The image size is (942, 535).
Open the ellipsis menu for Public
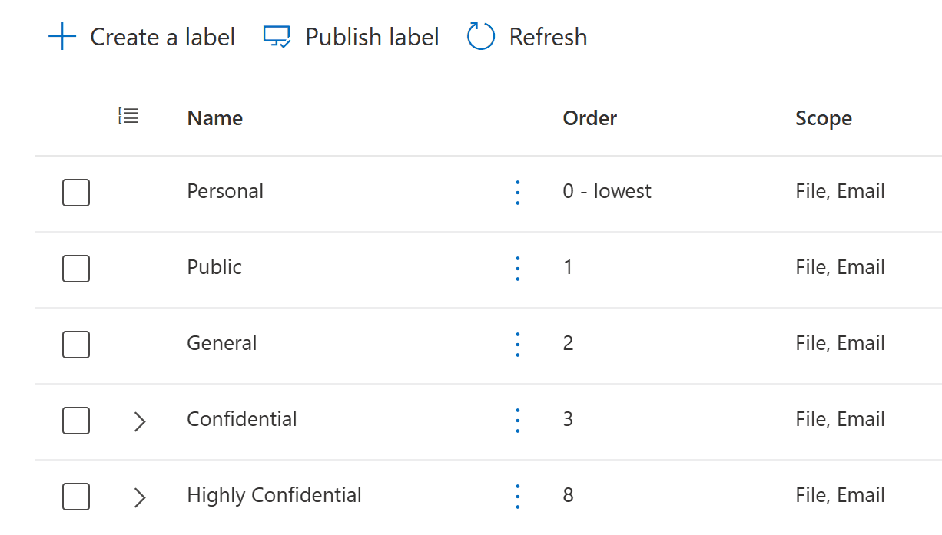click(517, 269)
